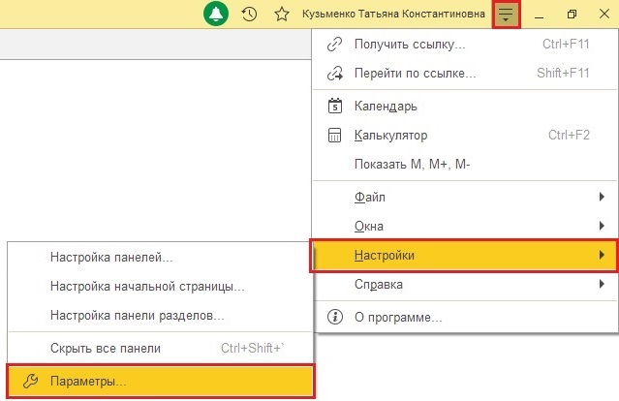Select Перейти по ссылке menu entry

(x=465, y=74)
